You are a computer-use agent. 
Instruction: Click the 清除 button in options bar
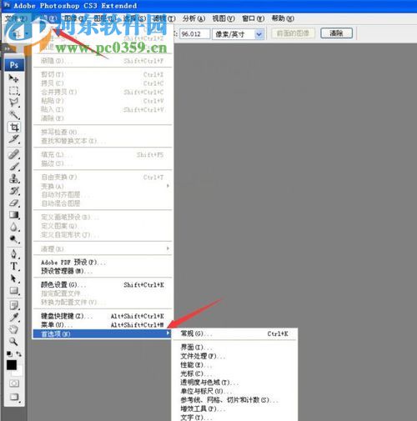coord(337,33)
